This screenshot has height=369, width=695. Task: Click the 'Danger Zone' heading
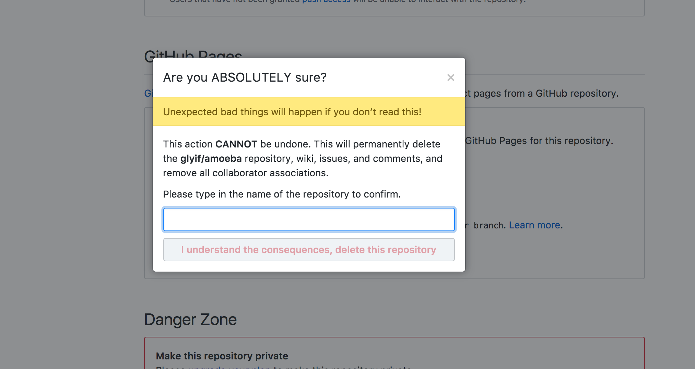[x=190, y=319]
